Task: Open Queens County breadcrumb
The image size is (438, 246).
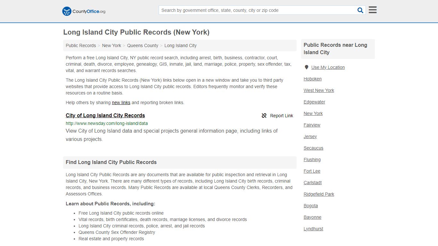Action: [143, 45]
